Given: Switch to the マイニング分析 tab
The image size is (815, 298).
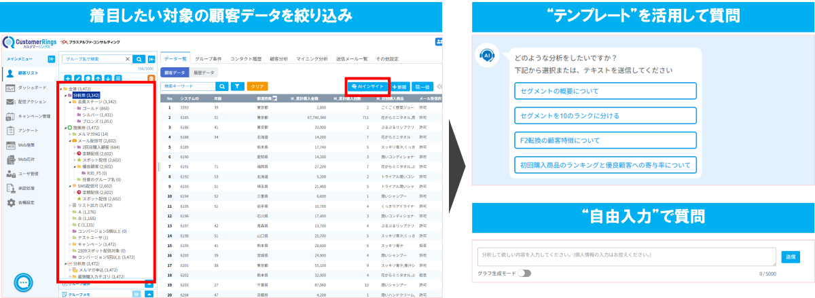Looking at the screenshot, I should (312, 59).
